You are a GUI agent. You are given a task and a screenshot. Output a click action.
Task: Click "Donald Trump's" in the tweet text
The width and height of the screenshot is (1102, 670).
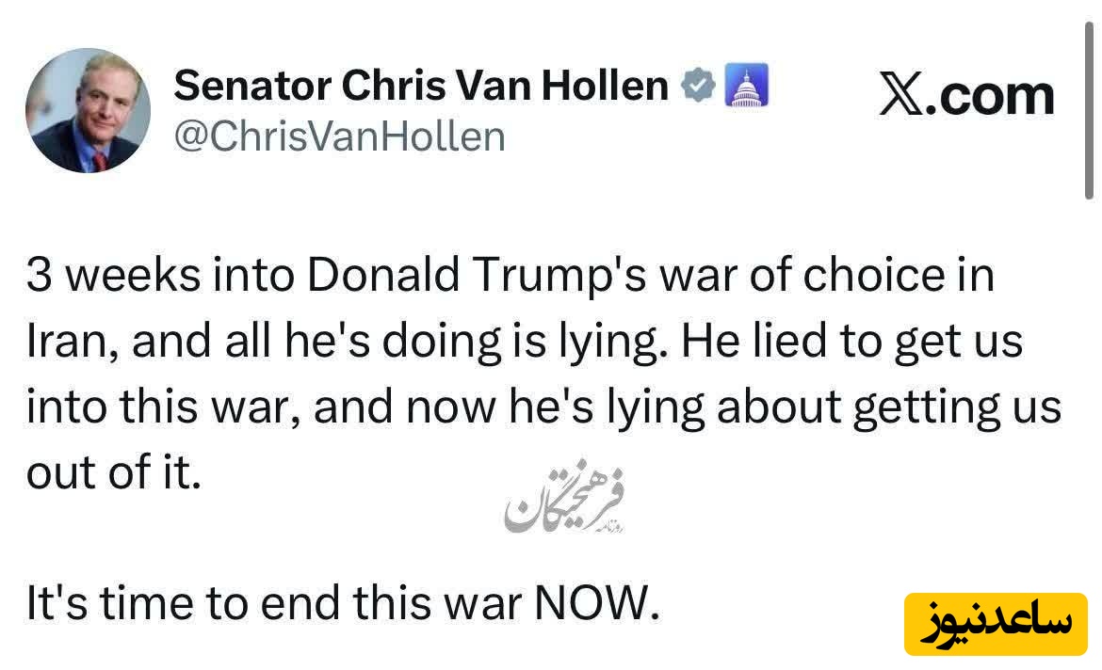tap(443, 277)
